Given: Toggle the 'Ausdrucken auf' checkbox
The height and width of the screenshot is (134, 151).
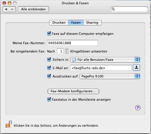Looking at the screenshot, I should [x=49, y=76].
